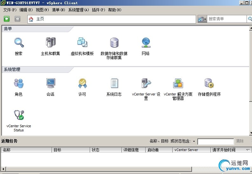Click the 清除 clear filter button
This screenshot has height=174, width=252.
click(x=240, y=141)
